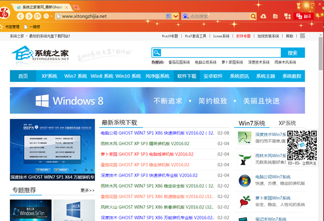Click the magnifier icon inside the site search box
The height and width of the screenshot is (221, 324).
coord(157,53)
